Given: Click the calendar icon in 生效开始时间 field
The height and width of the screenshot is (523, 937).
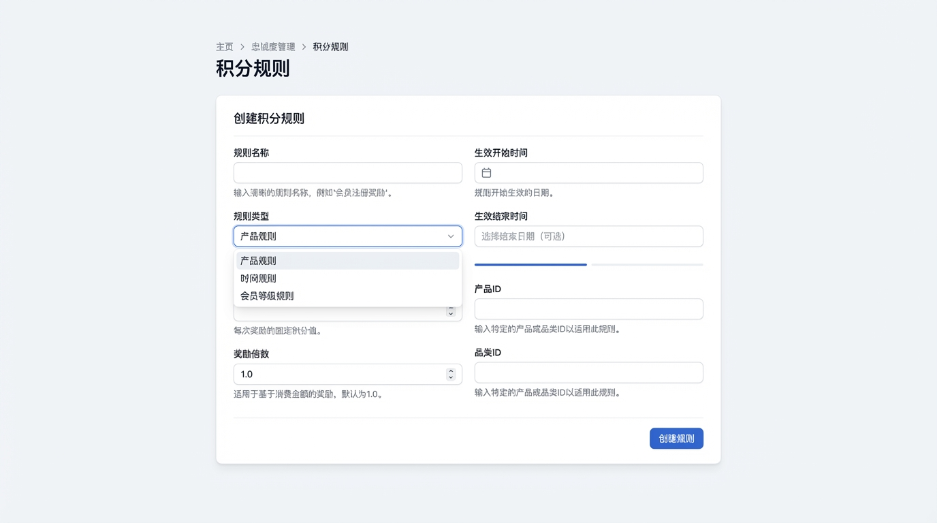Looking at the screenshot, I should point(486,173).
